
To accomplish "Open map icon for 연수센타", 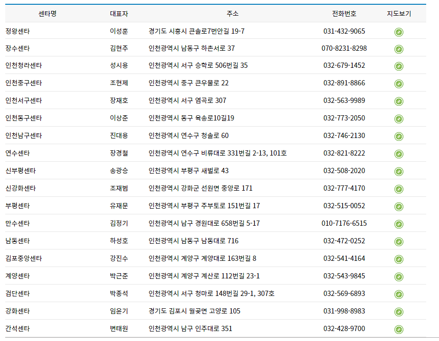I will point(399,154).
